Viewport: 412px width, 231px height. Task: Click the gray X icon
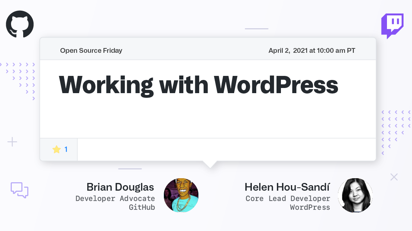pyautogui.click(x=394, y=177)
